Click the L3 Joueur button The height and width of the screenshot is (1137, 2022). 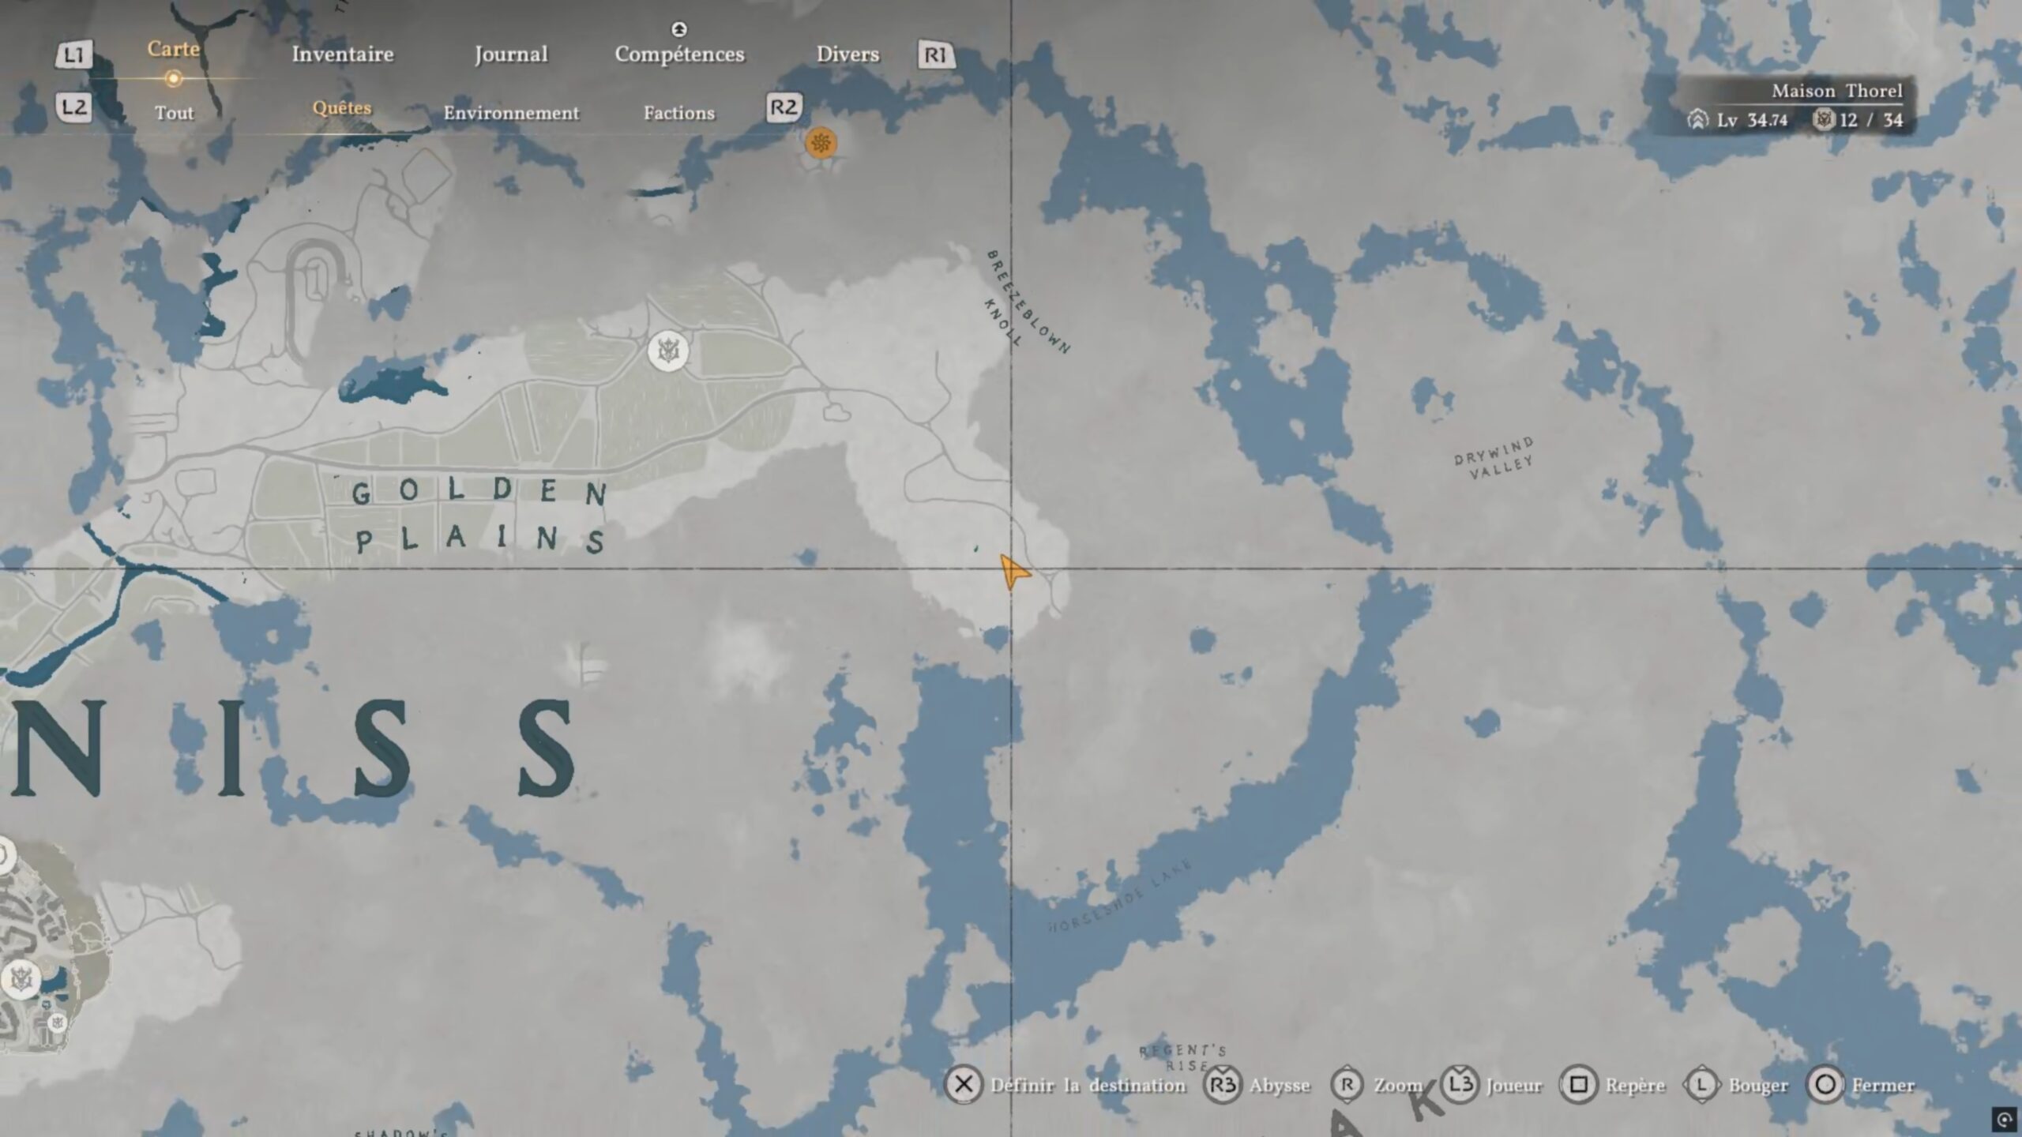pos(1460,1084)
